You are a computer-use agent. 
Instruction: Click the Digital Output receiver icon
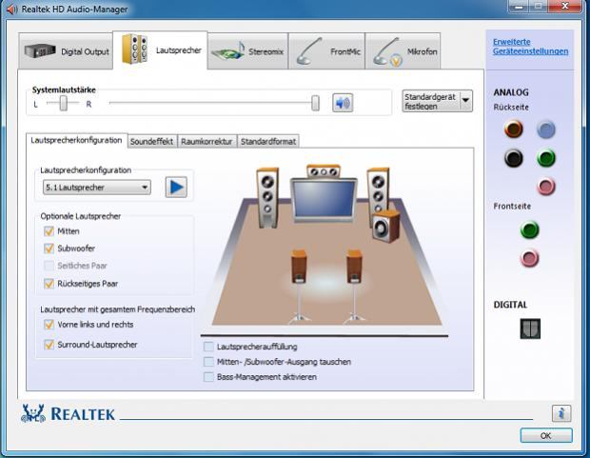(x=40, y=50)
